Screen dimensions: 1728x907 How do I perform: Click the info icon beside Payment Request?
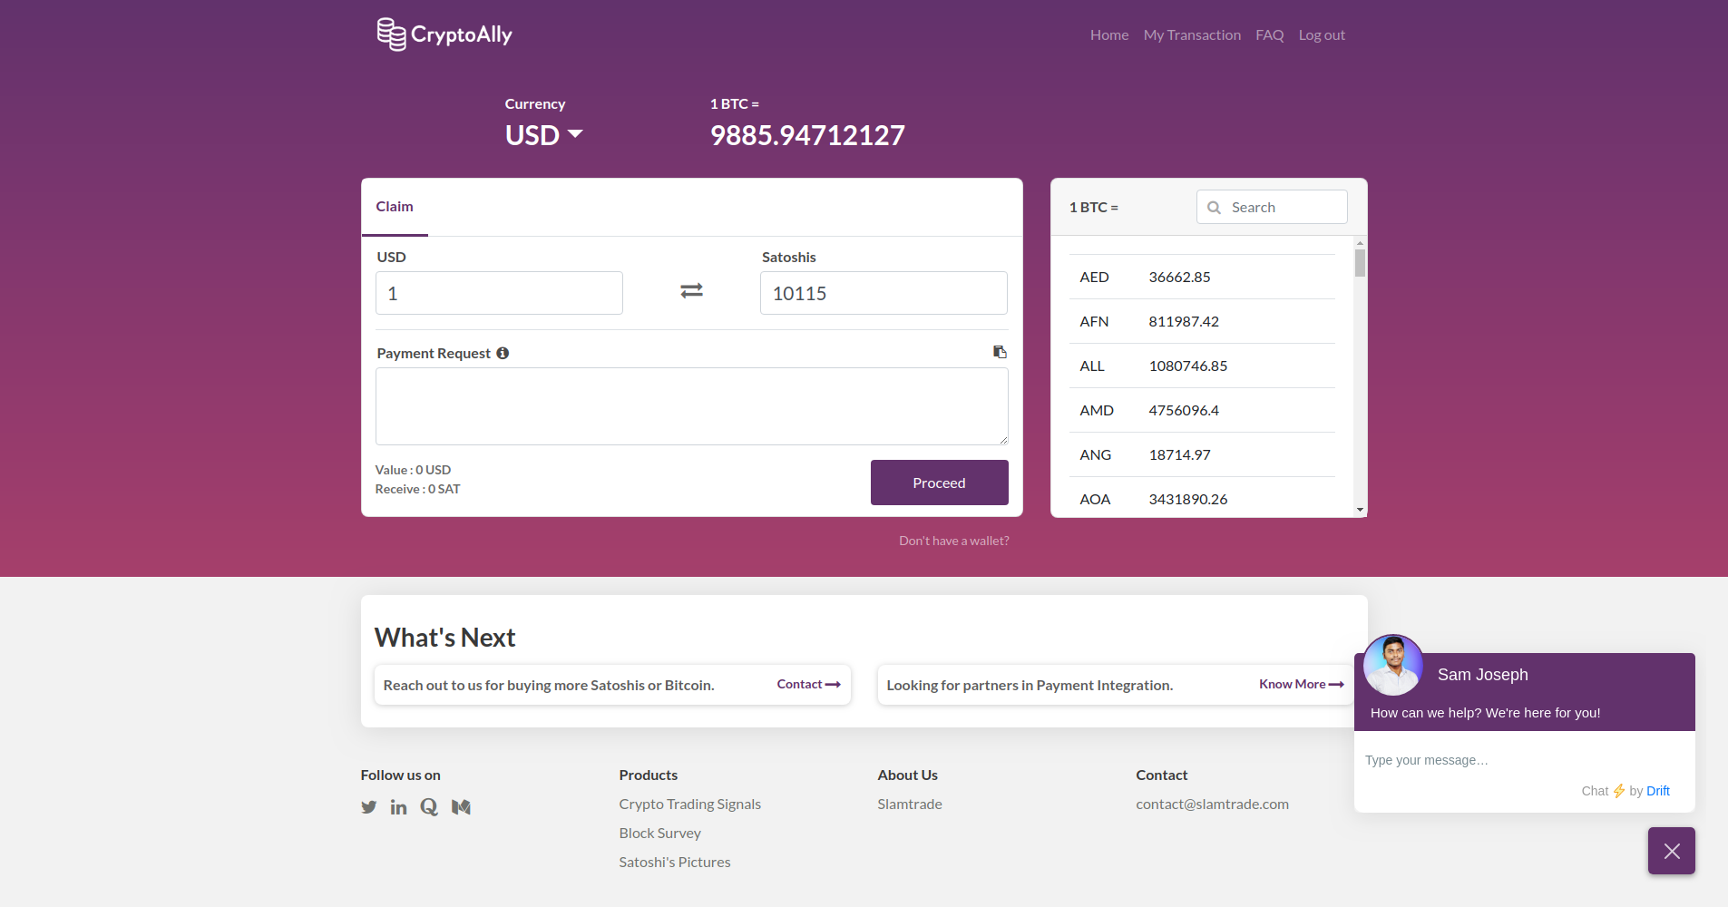tap(503, 353)
